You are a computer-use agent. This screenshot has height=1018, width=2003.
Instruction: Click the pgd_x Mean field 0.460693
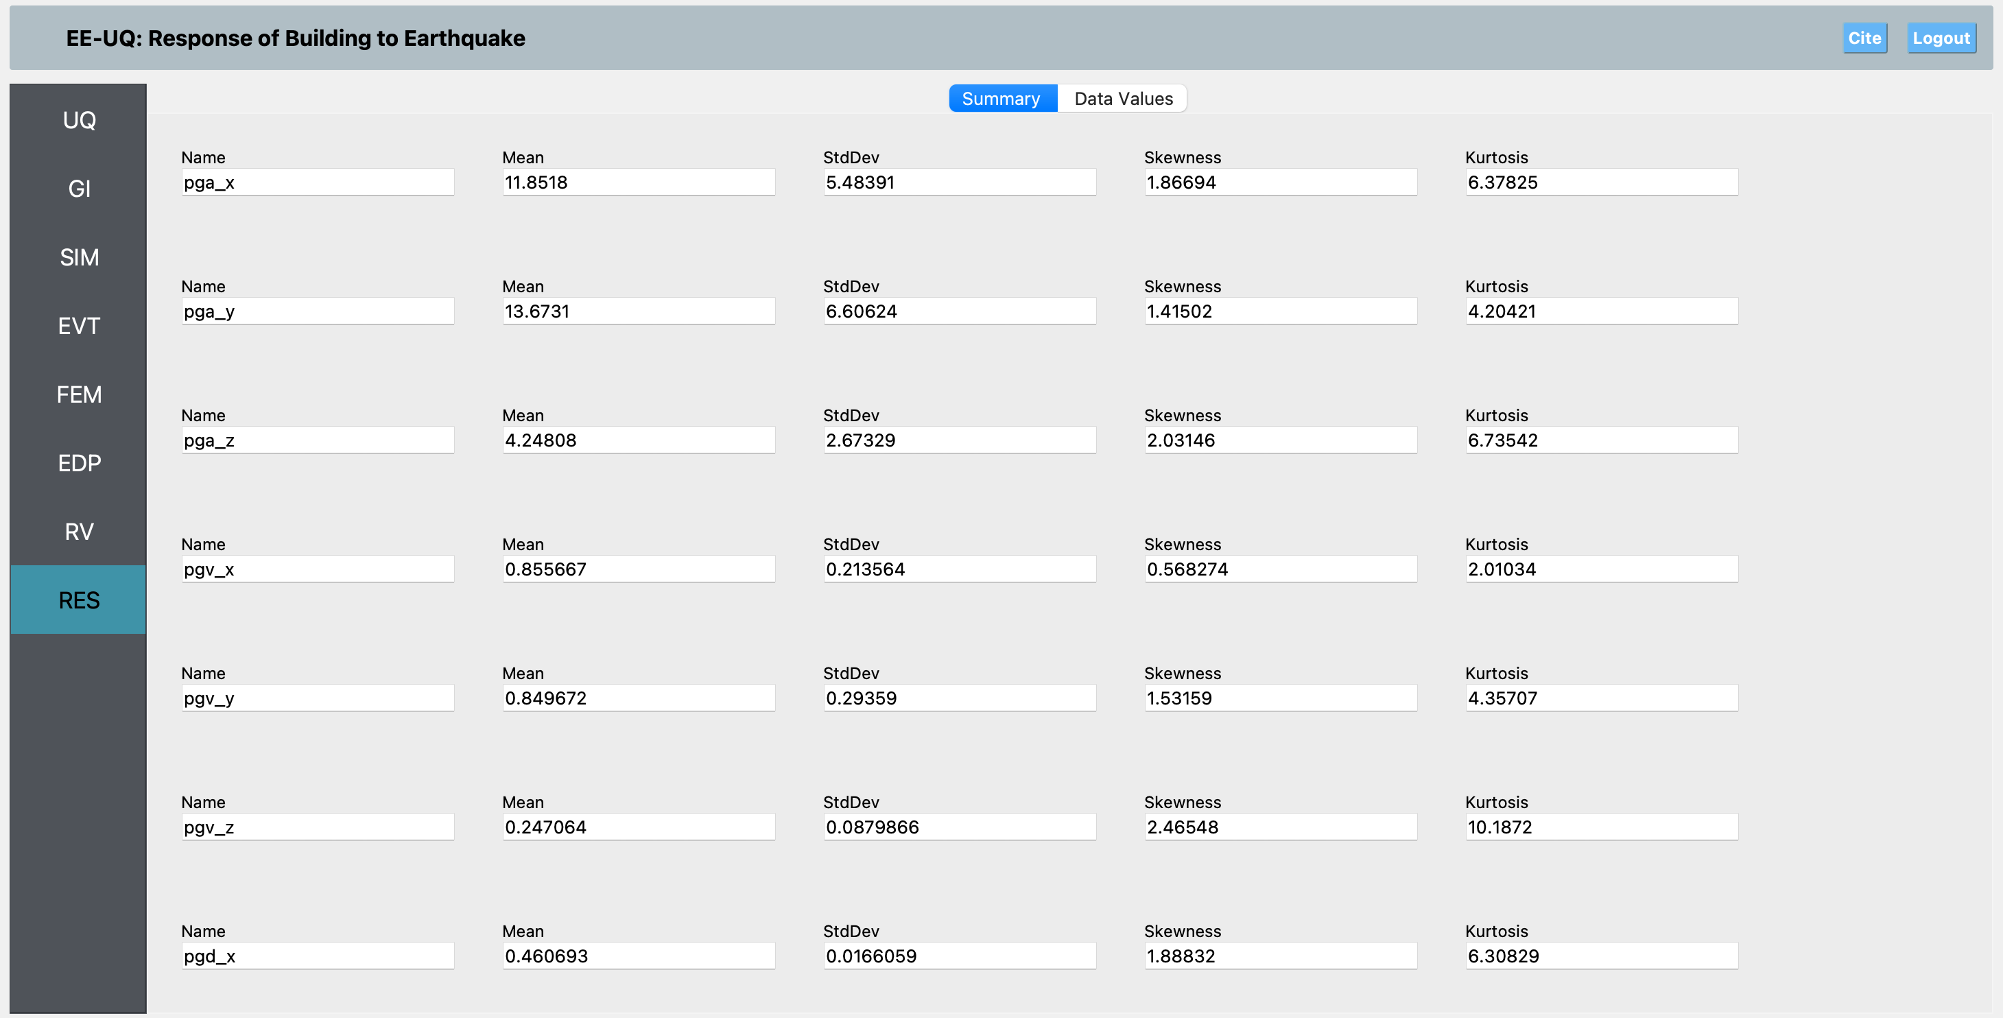639,956
